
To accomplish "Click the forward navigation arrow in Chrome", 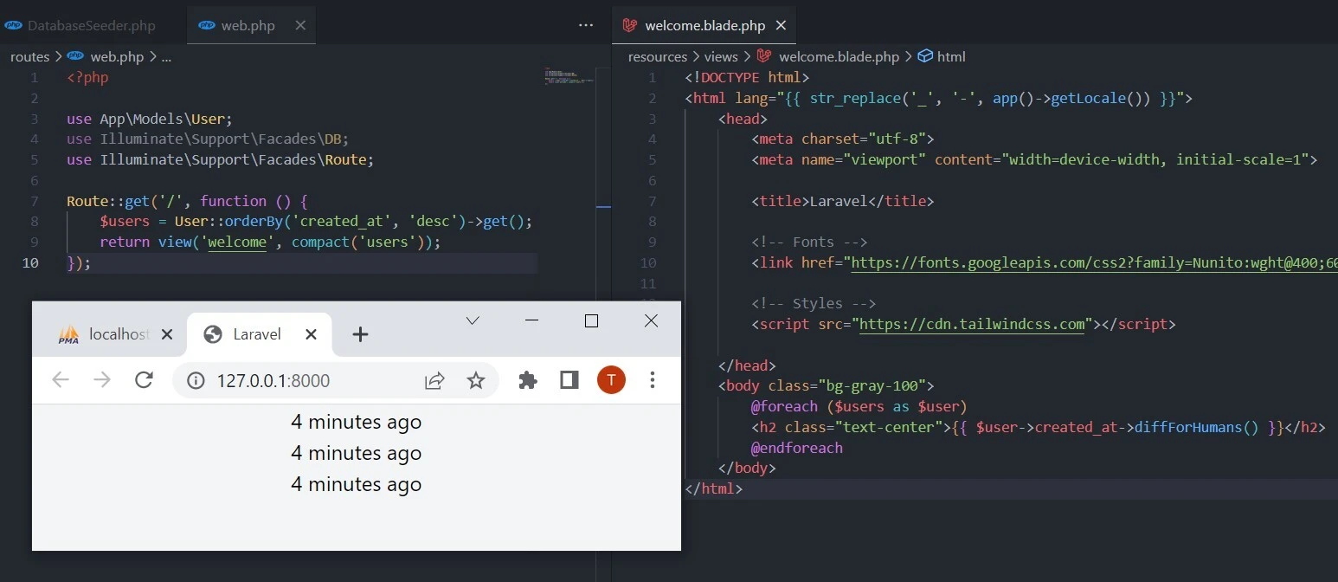I will pos(102,380).
